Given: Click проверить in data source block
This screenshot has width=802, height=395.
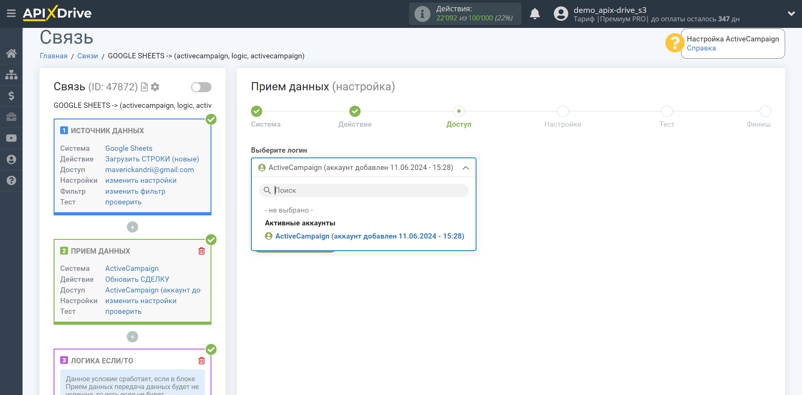Looking at the screenshot, I should click(123, 202).
